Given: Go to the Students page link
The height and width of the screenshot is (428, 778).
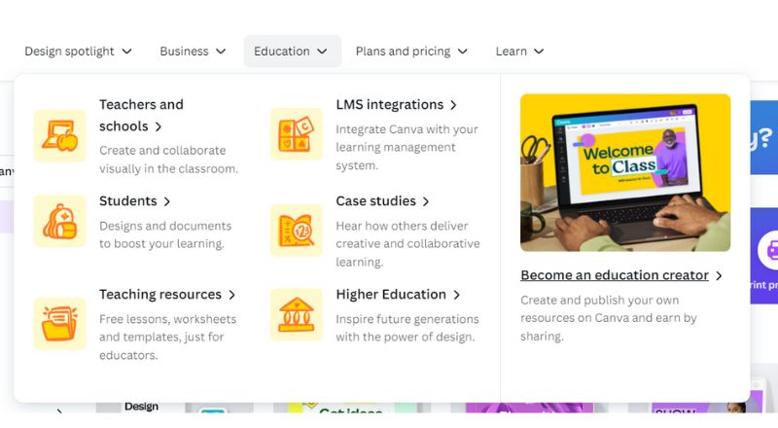Looking at the screenshot, I should point(128,201).
